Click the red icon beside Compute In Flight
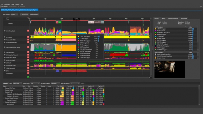 click(x=28, y=40)
